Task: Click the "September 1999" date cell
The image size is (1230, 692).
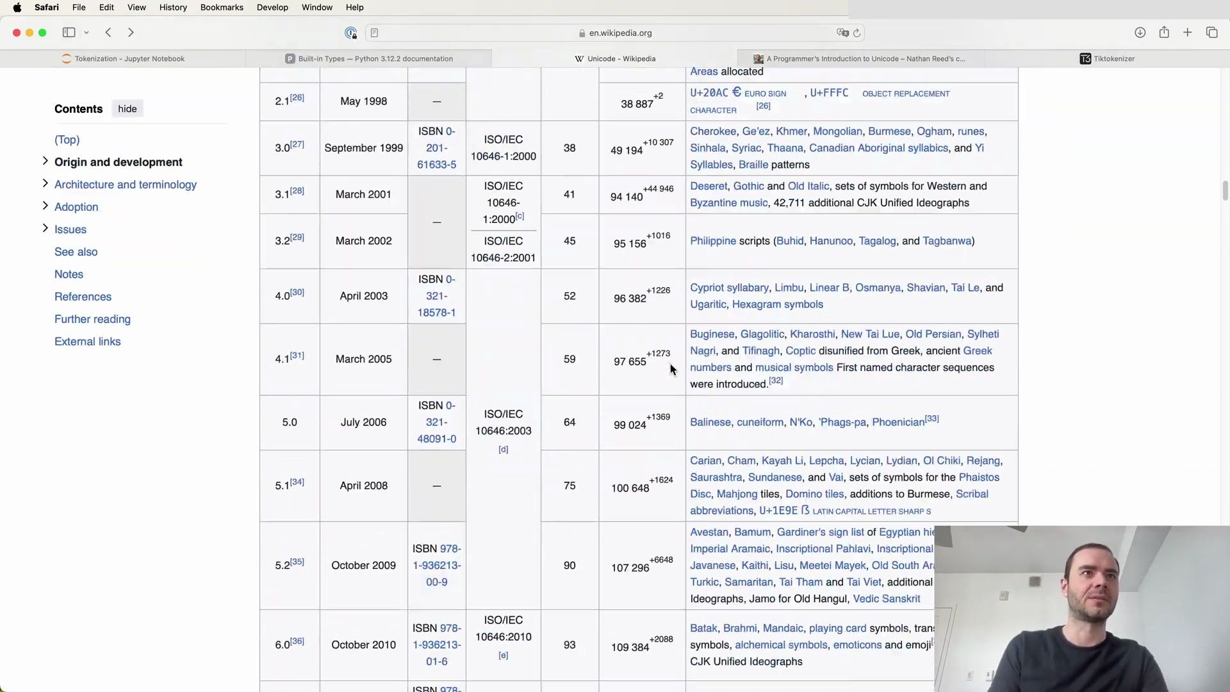Action: pos(364,148)
